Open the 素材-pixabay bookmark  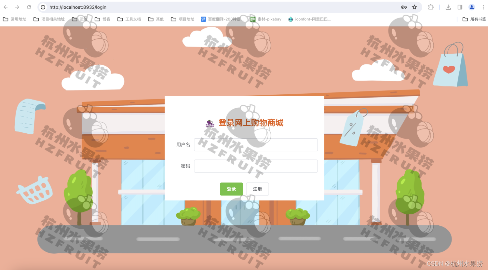click(x=266, y=19)
